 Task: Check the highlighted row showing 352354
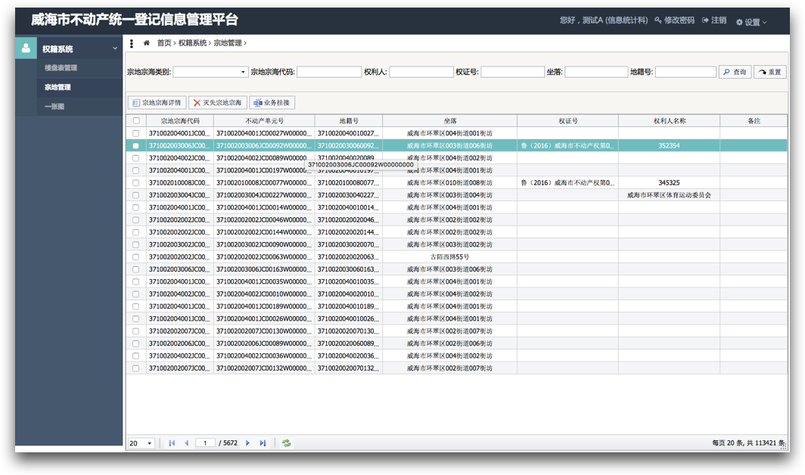click(136, 145)
